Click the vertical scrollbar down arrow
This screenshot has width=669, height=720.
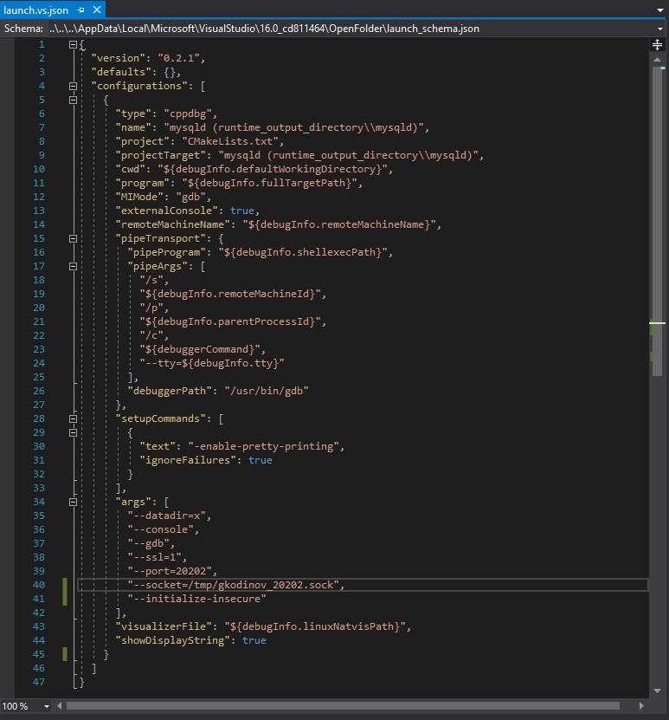[x=657, y=691]
